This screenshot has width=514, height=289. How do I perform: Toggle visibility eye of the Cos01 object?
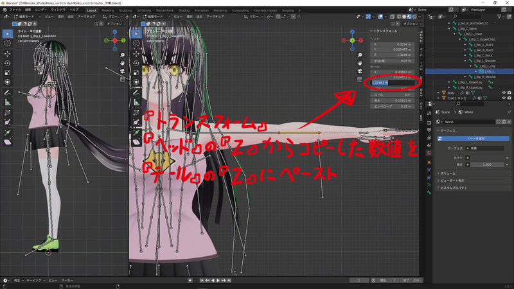504,98
